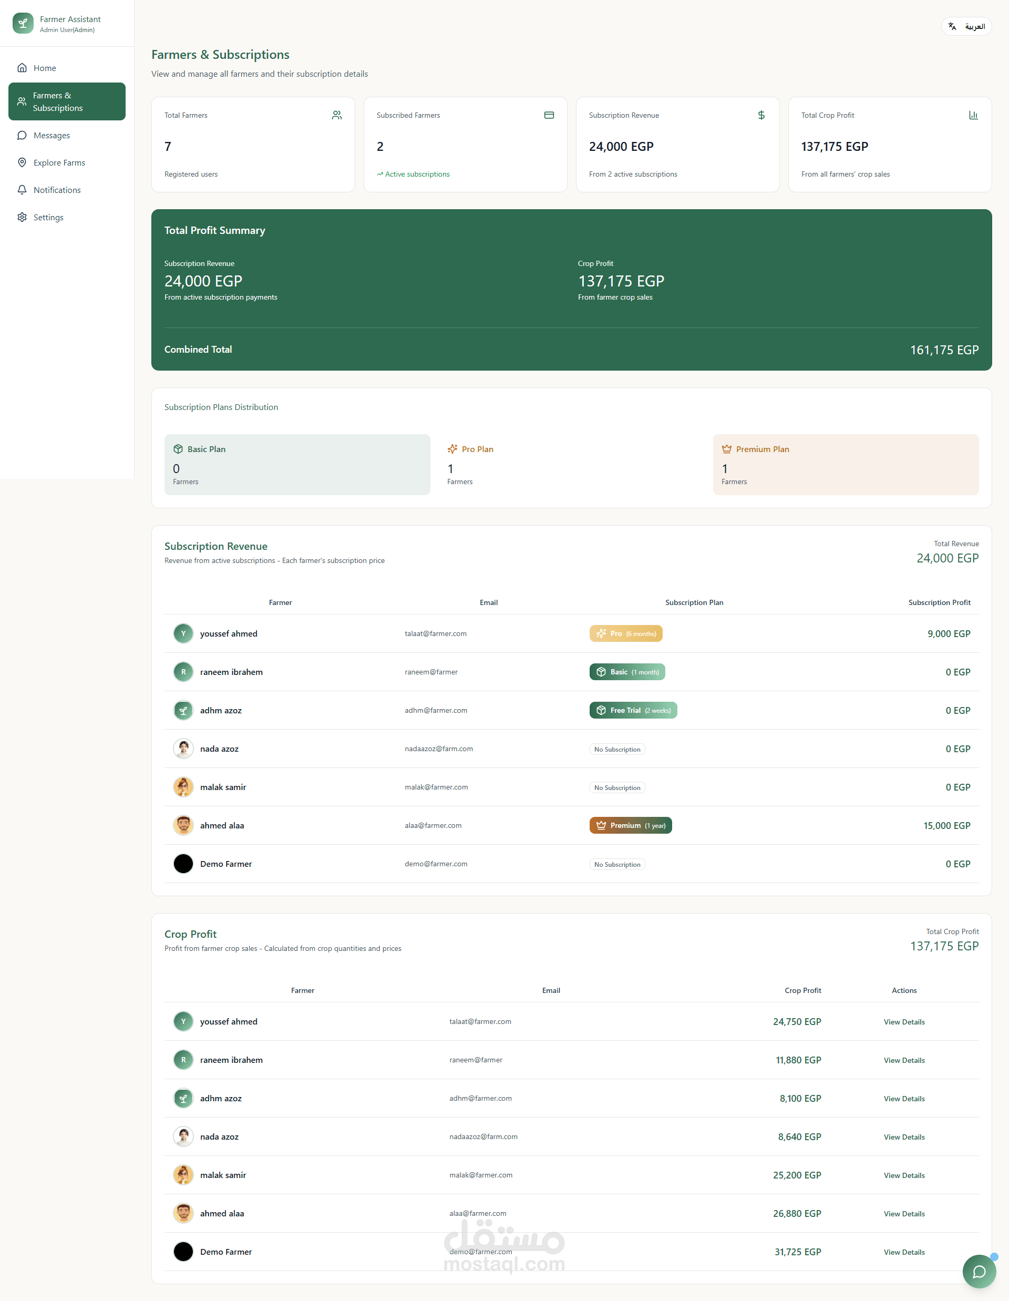Click nada azoz avatar in Subscription Revenue
1009x1301 pixels.
pyautogui.click(x=183, y=749)
